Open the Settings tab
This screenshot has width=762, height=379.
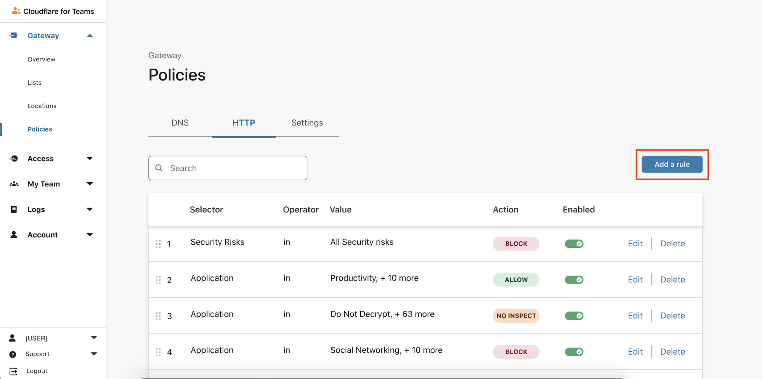[307, 123]
